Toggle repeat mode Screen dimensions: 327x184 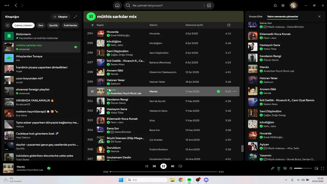(x=180, y=166)
